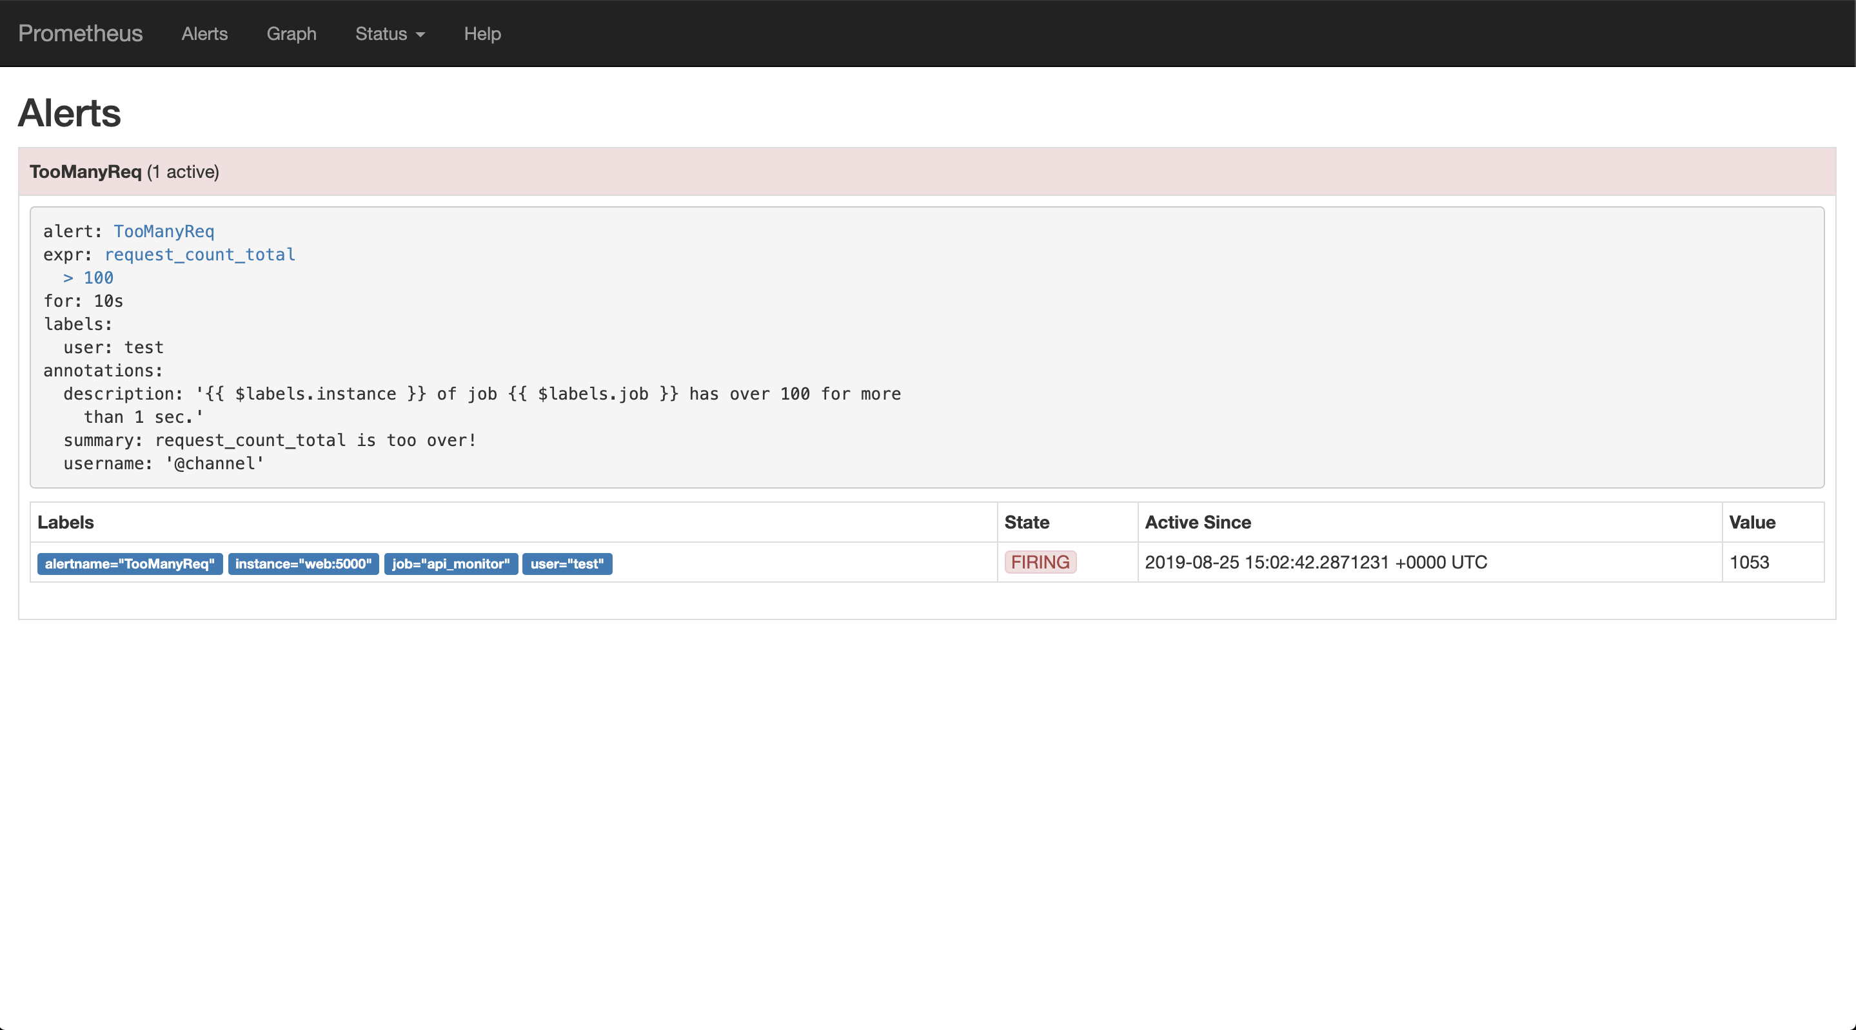Collapse the TooManyReq alert group header
The height and width of the screenshot is (1030, 1856).
coord(124,171)
